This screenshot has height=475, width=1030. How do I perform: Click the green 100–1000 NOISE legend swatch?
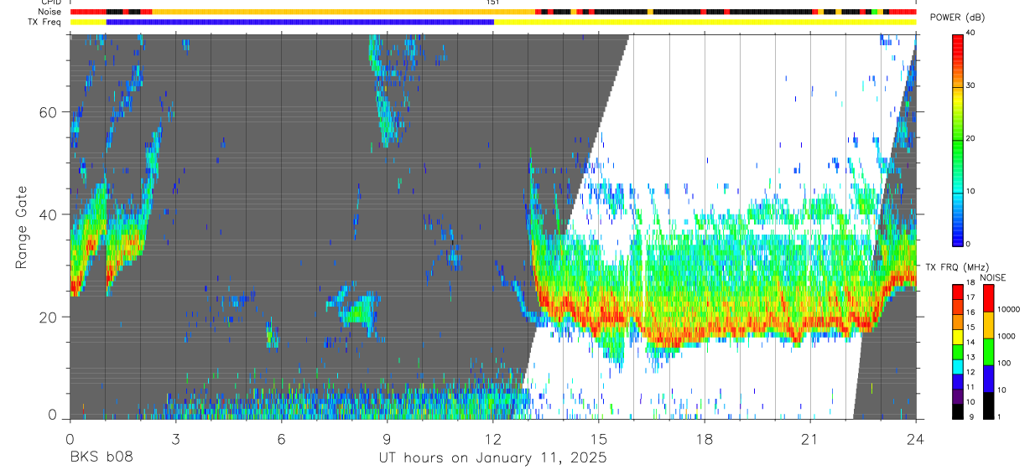[988, 351]
